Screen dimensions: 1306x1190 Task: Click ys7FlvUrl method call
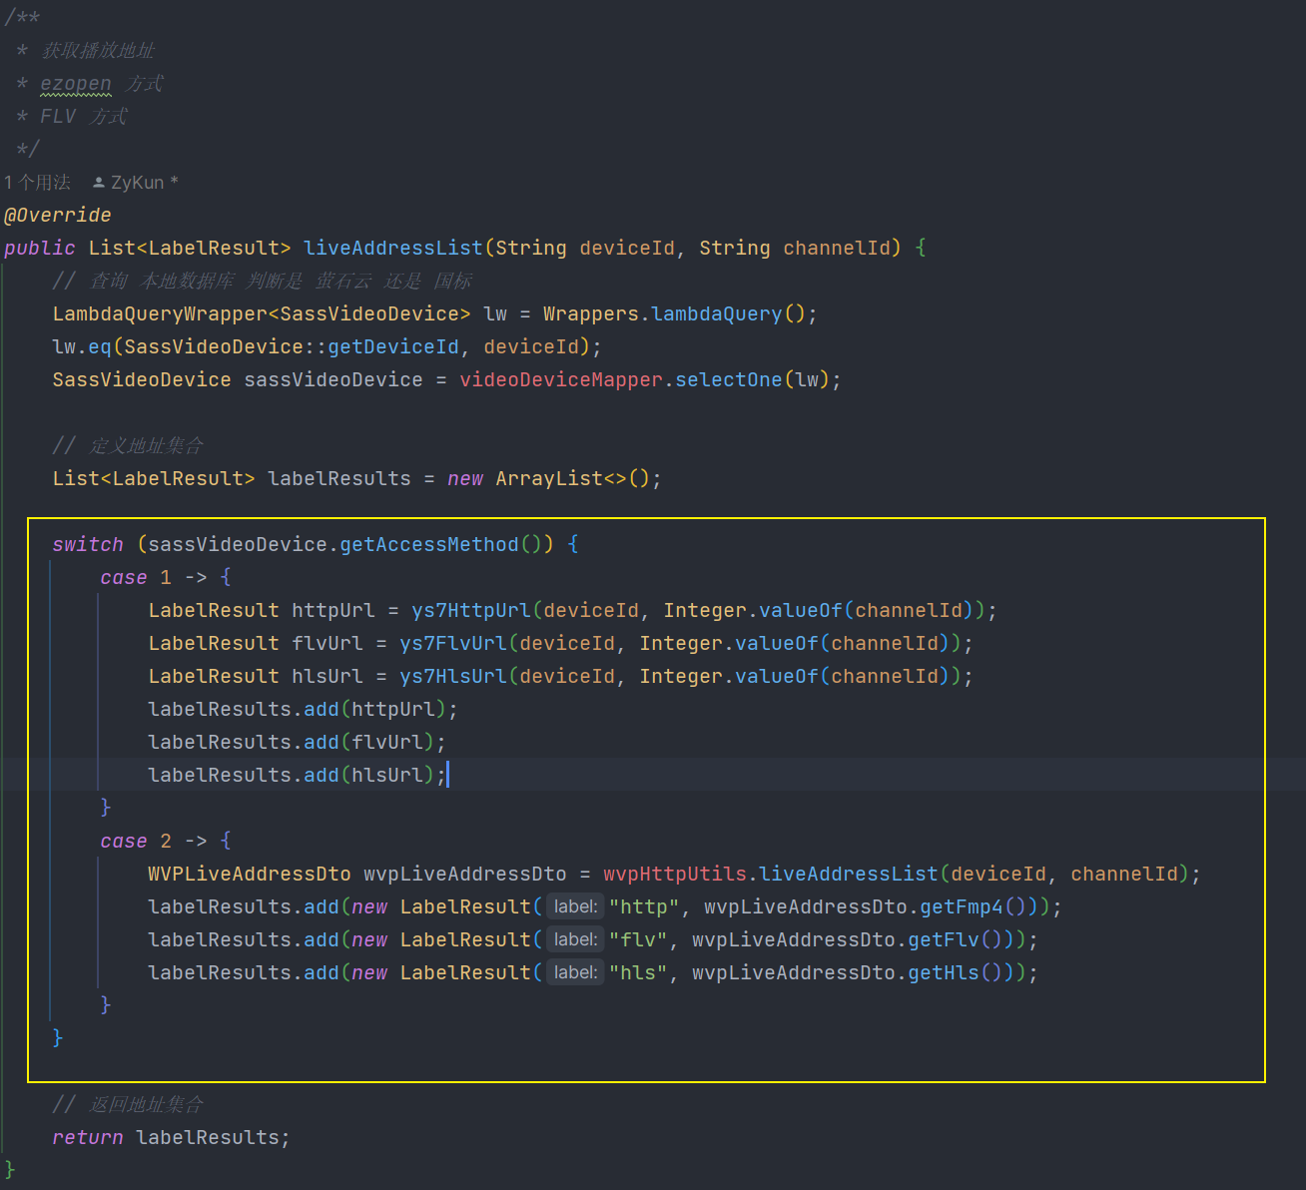coord(453,643)
